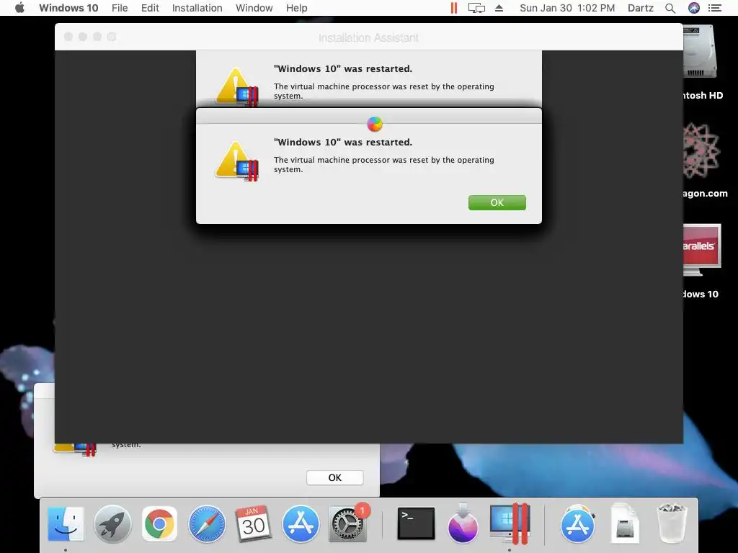Open the macOS Monterey installer Dock icon
The width and height of the screenshot is (738, 553).
[463, 523]
